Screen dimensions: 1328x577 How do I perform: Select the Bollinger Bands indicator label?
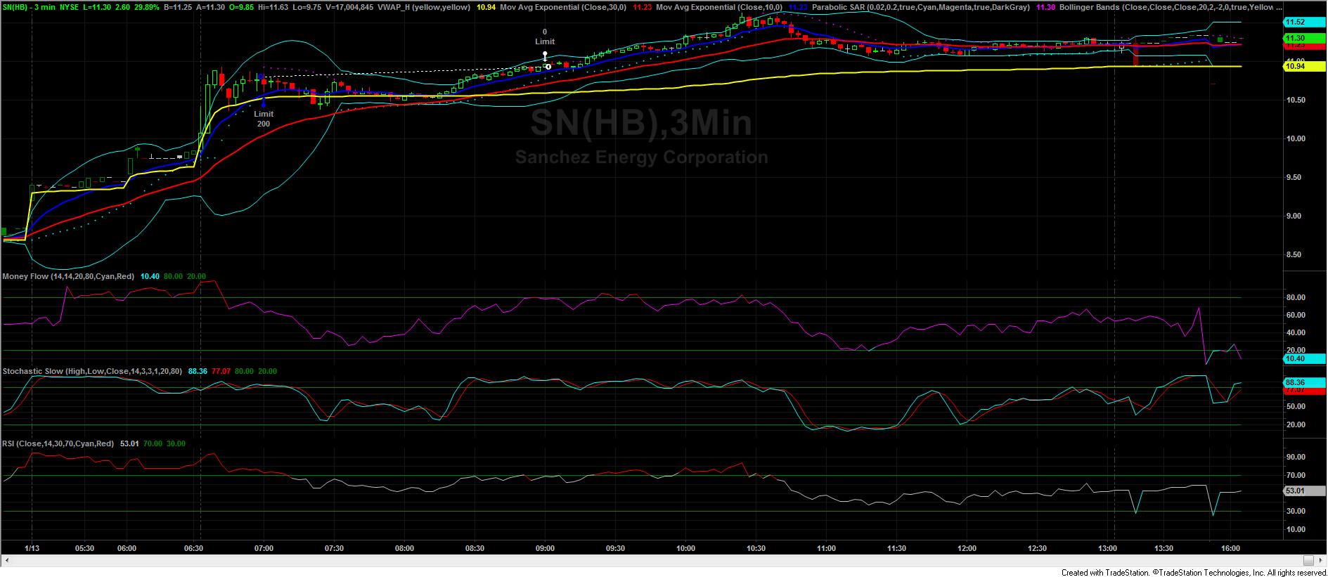pyautogui.click(x=1170, y=7)
